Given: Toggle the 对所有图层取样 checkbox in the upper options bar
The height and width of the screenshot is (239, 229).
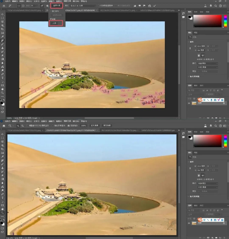Looking at the screenshot, I should click(99, 6).
